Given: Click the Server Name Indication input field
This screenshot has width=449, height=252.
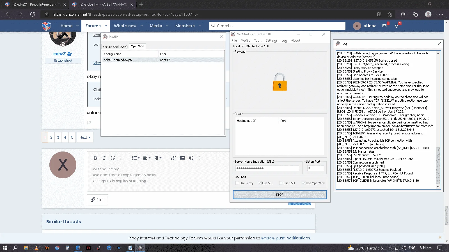Looking at the screenshot, I should tap(267, 168).
